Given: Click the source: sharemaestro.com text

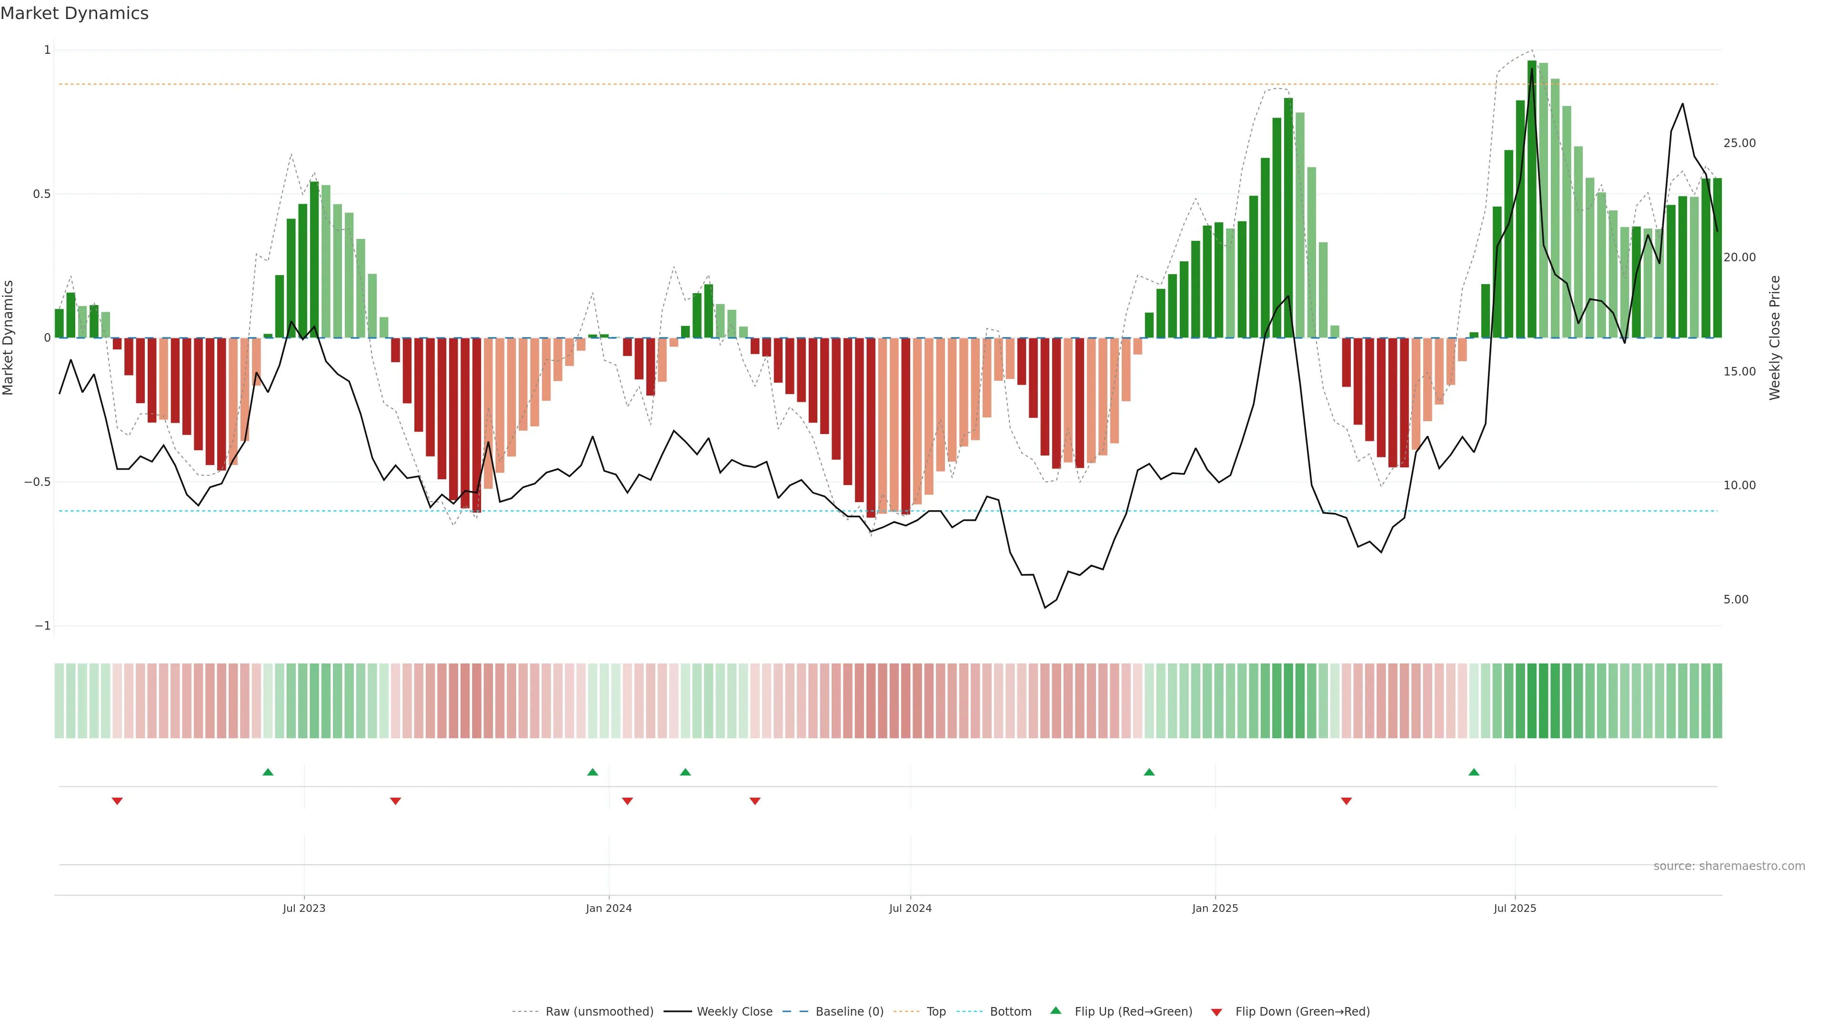Looking at the screenshot, I should 1729,866.
